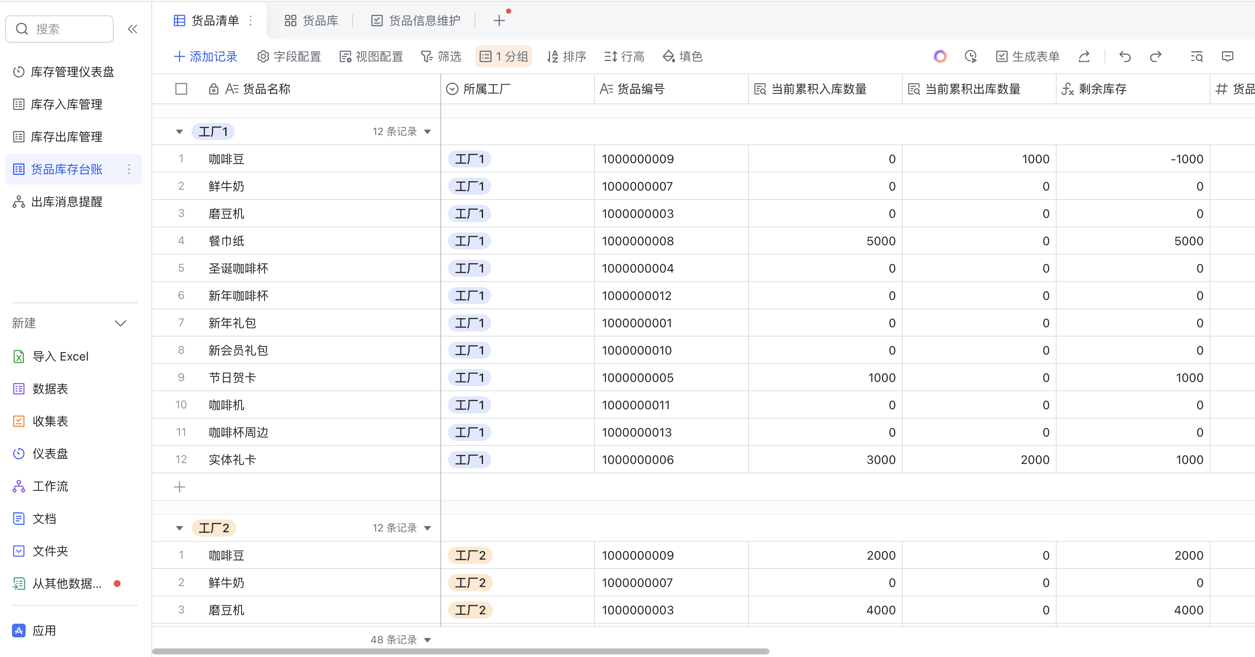1255x657 pixels.
Task: Click the redo arrow icon
Action: 1155,56
